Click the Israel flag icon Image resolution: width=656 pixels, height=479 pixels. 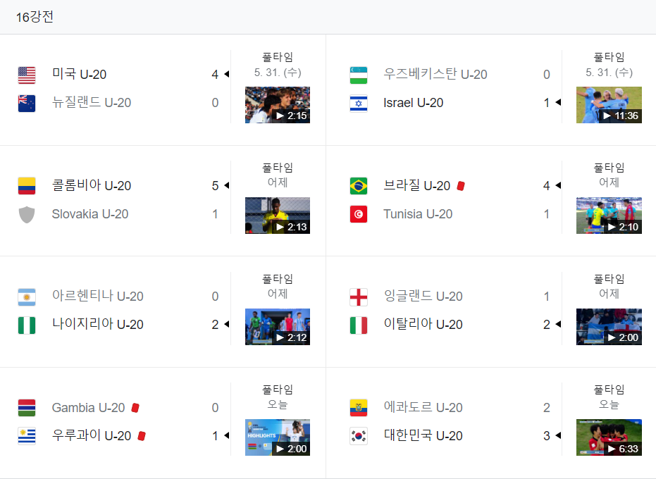[x=358, y=103]
